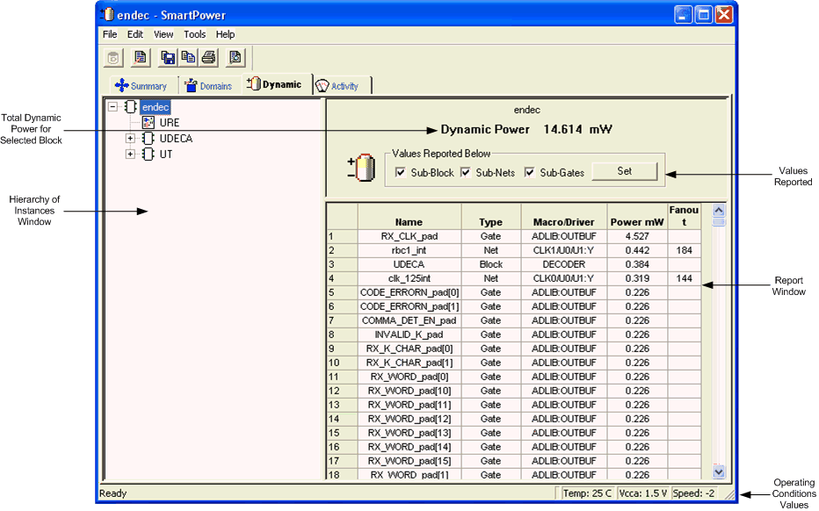Viewport: 819px width, 511px height.
Task: Select the rbc1_int net name cell
Action: [409, 250]
